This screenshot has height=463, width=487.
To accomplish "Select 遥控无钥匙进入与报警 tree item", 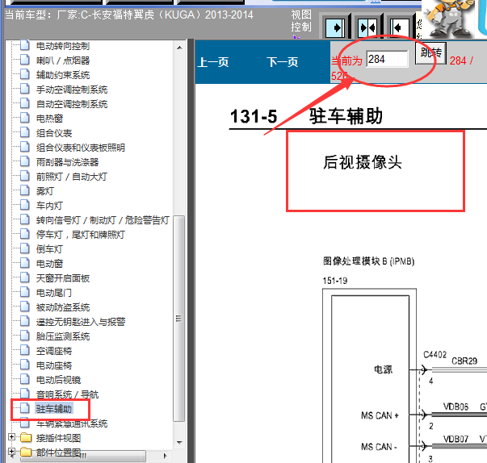I will (81, 322).
